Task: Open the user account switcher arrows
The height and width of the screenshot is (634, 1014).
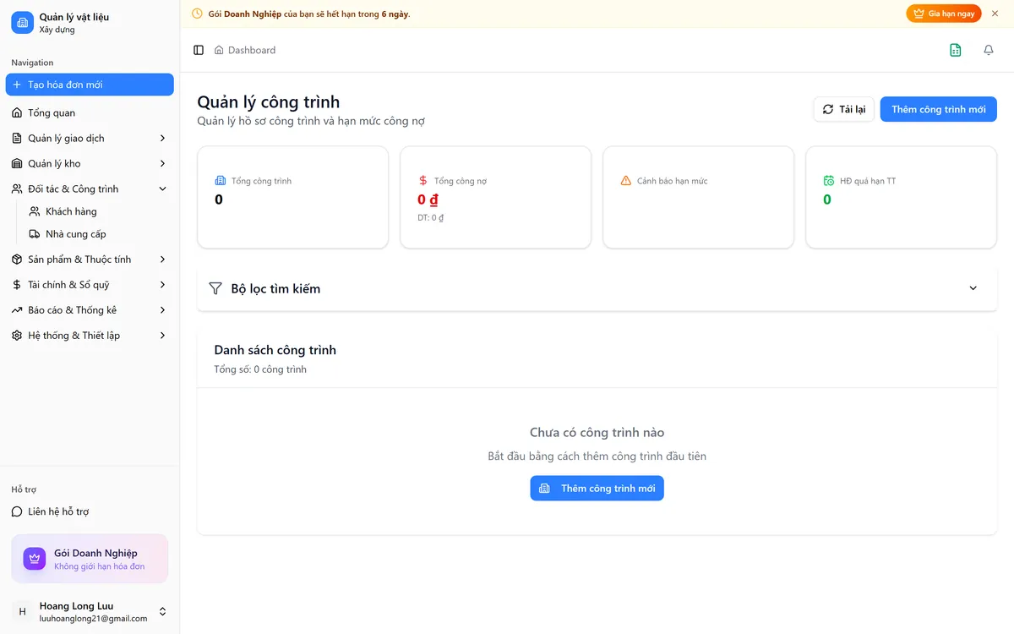Action: 163,611
